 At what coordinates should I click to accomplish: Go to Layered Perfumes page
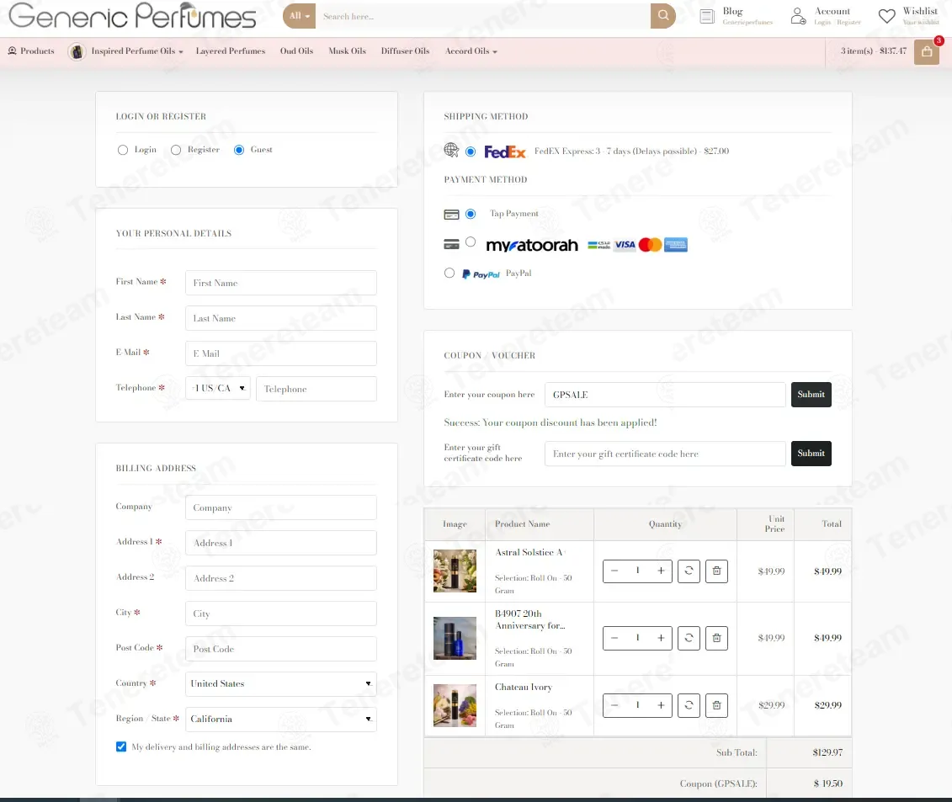(x=231, y=51)
